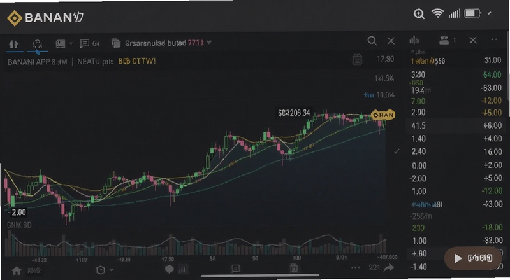The width and height of the screenshot is (510, 280).
Task: Click the BANAN diamond logo
Action: [x=14, y=18]
